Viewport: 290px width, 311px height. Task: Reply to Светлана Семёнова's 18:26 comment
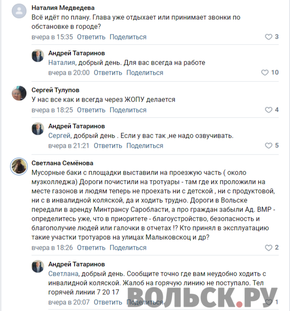[91, 248]
